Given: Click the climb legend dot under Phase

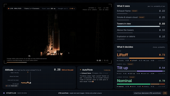Looking at the screenshot, I should 144,61.
